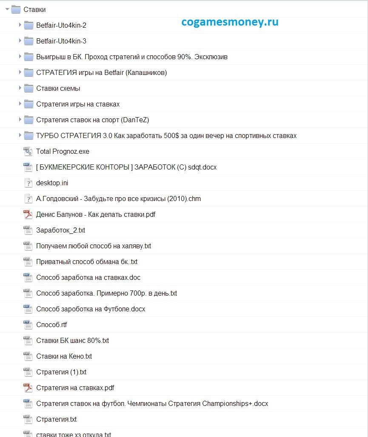Click the RTF icon next to Способ.rtf
The height and width of the screenshot is (437, 368).
(x=28, y=325)
